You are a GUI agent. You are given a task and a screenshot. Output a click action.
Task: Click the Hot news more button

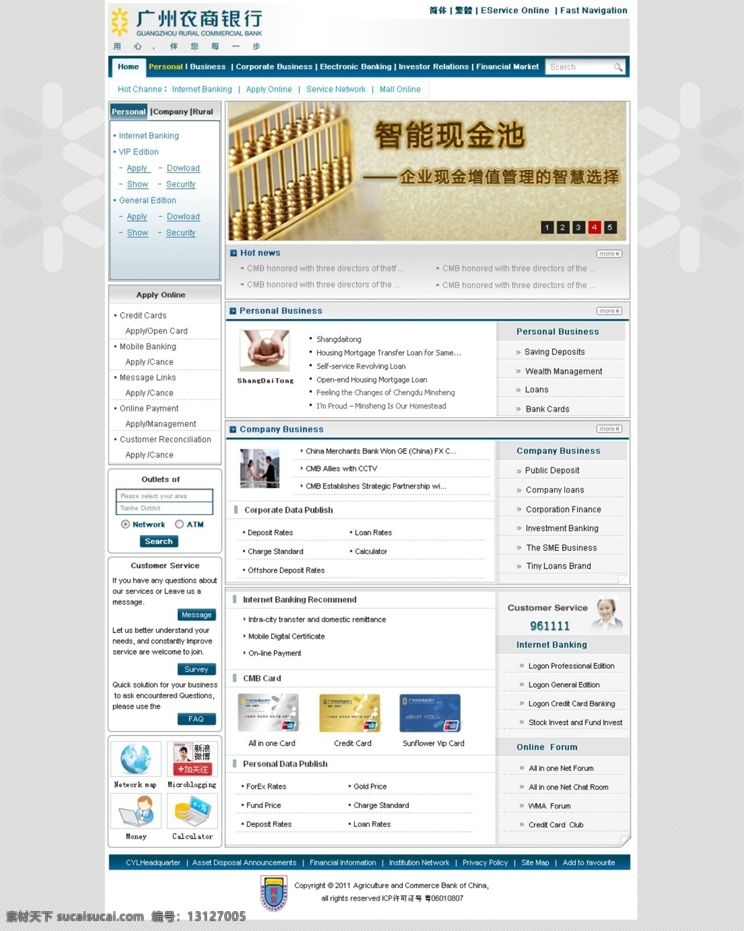pos(609,253)
